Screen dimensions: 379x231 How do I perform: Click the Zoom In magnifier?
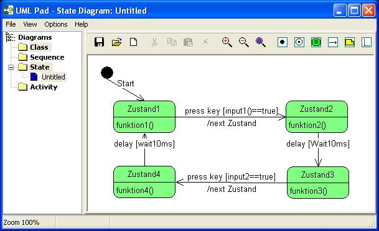(227, 42)
